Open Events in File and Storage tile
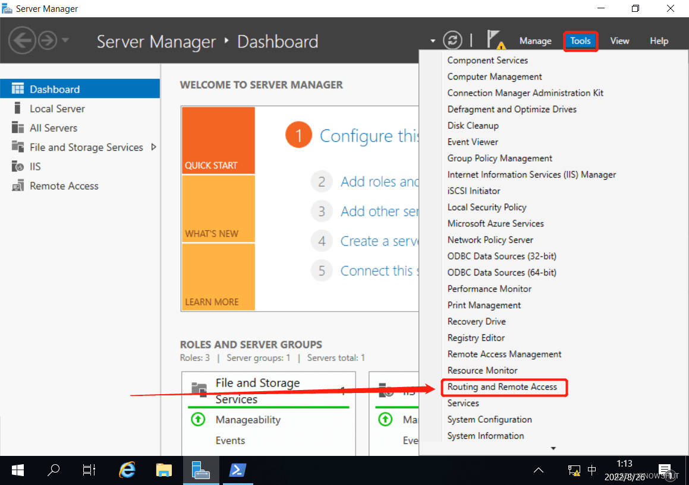The height and width of the screenshot is (485, 689). click(230, 440)
